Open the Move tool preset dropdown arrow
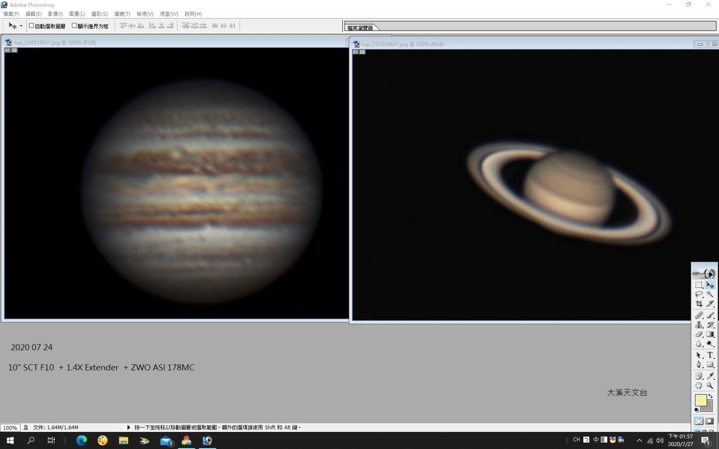Viewport: 719px width, 449px height. [x=21, y=26]
